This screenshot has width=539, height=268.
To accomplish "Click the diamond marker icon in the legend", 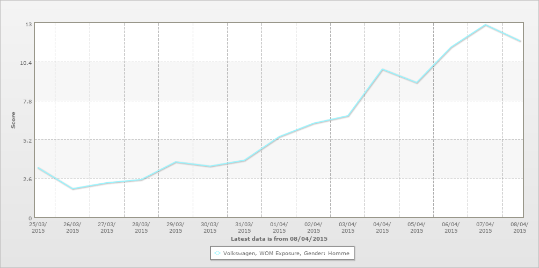I will [217, 253].
